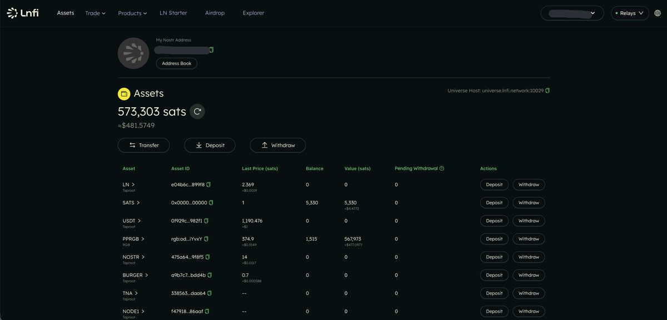667x320 pixels.
Task: Open the account dropdown
Action: (572, 13)
